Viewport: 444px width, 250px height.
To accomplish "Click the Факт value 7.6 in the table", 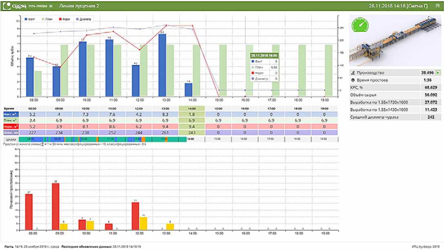I will (x=112, y=114).
